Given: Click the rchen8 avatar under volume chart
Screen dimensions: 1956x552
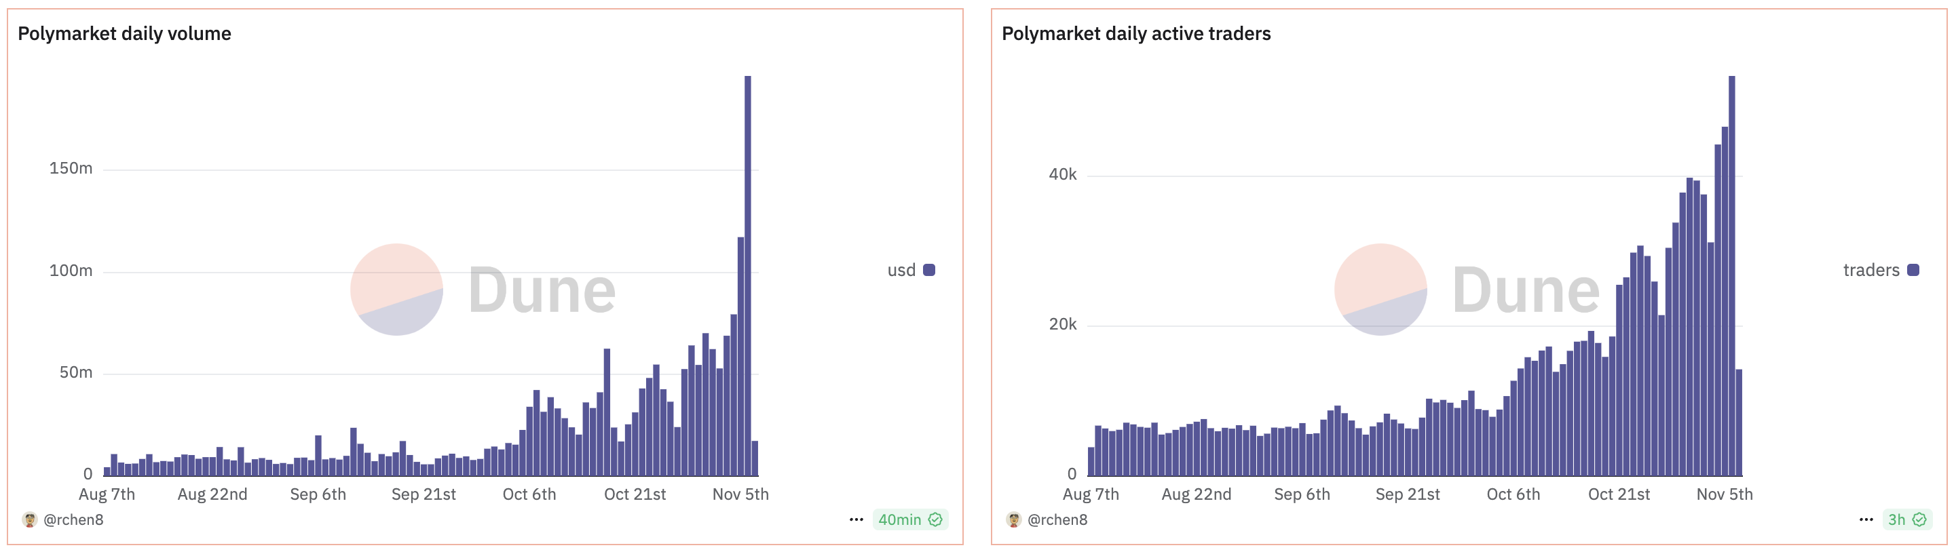Looking at the screenshot, I should pos(30,519).
